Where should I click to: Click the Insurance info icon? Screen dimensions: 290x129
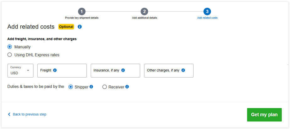pyautogui.click(x=123, y=70)
